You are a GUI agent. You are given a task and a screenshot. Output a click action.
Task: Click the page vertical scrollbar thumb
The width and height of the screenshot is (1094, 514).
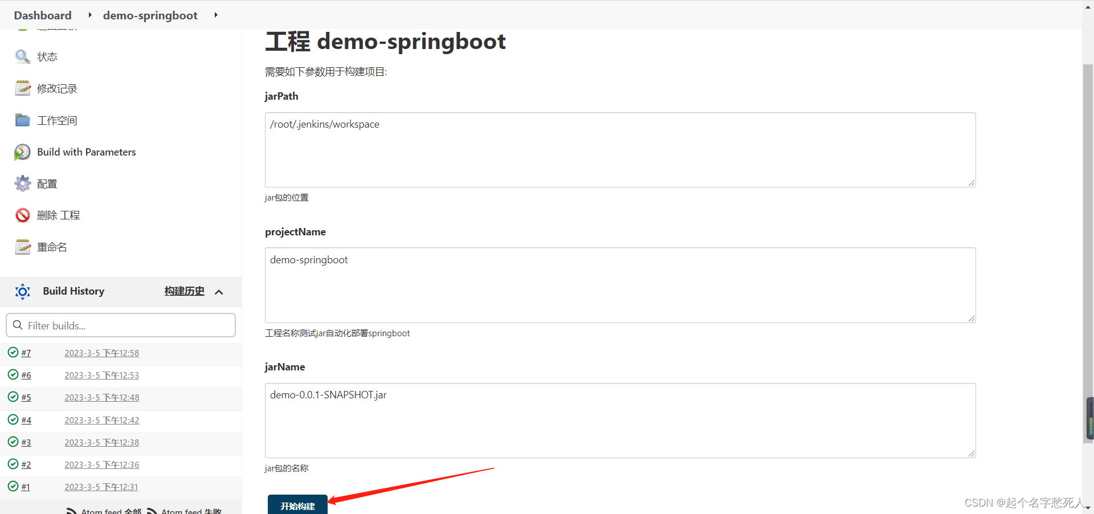tap(1088, 254)
